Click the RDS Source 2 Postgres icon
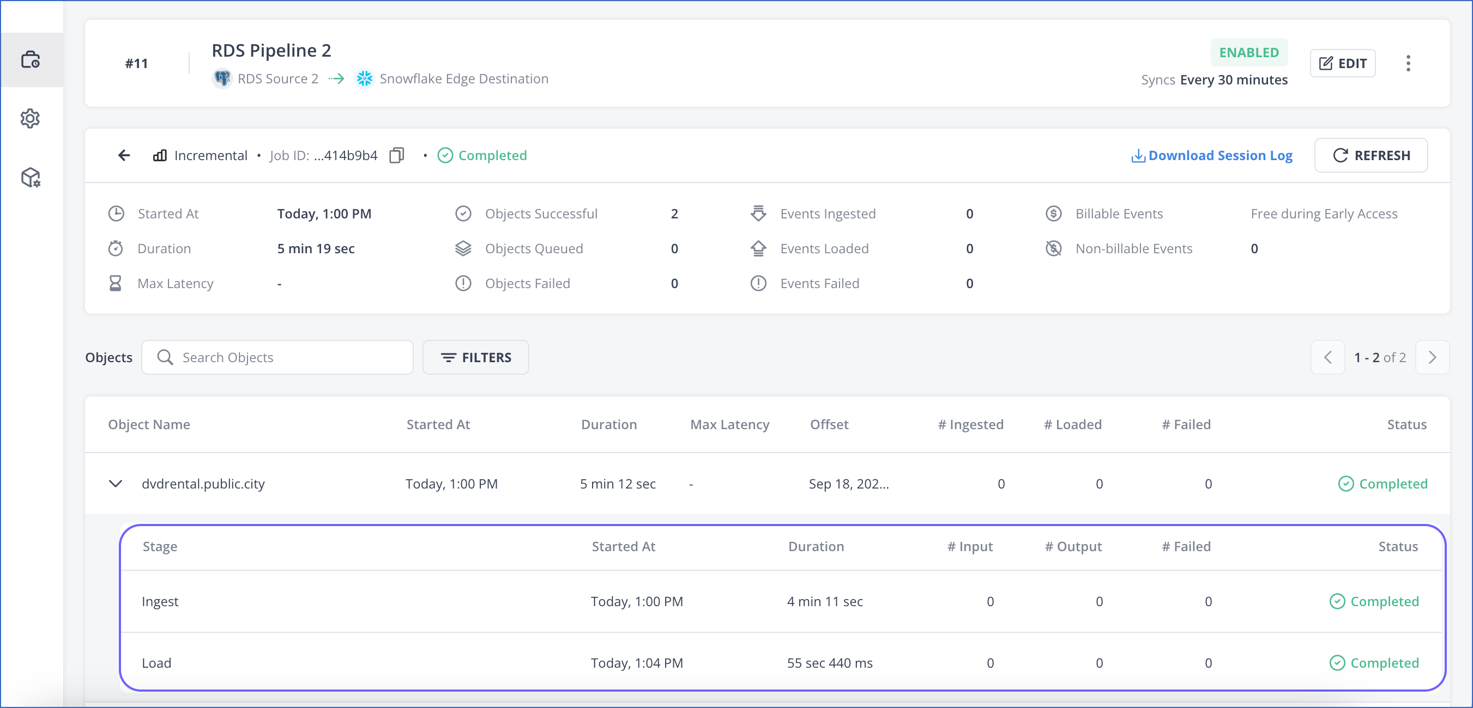This screenshot has width=1473, height=708. tap(222, 78)
